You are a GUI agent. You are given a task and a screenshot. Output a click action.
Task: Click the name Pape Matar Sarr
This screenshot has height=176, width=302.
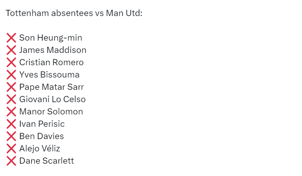tap(52, 87)
